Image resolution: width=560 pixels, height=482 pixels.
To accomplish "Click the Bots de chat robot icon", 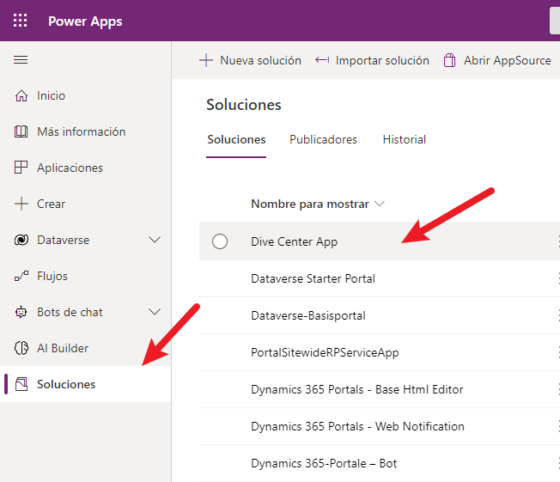I will coord(21,312).
